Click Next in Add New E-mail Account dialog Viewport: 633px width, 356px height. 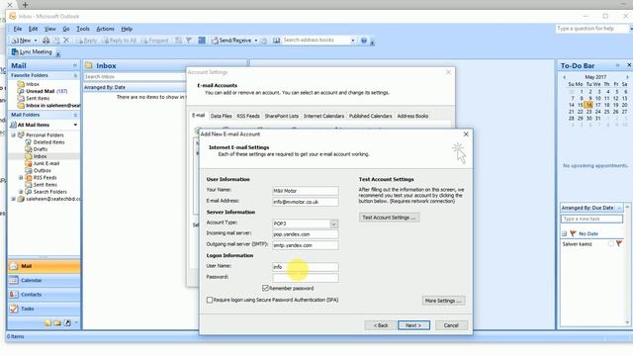point(413,325)
